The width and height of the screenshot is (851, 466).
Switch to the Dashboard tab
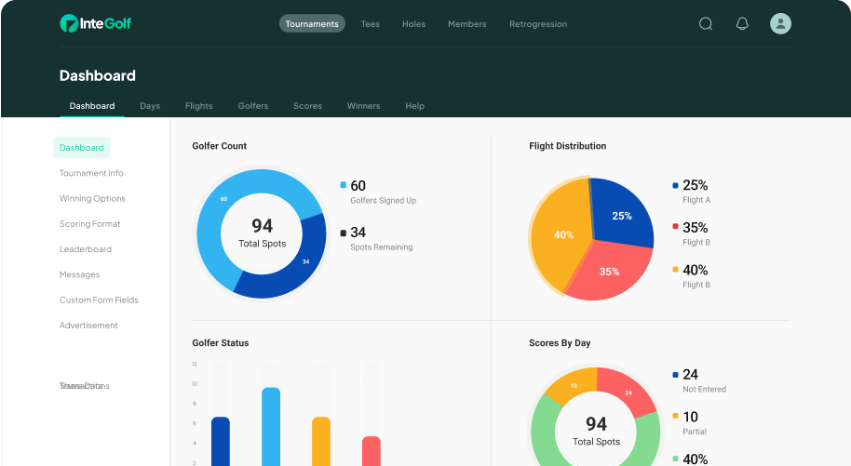[x=92, y=106]
